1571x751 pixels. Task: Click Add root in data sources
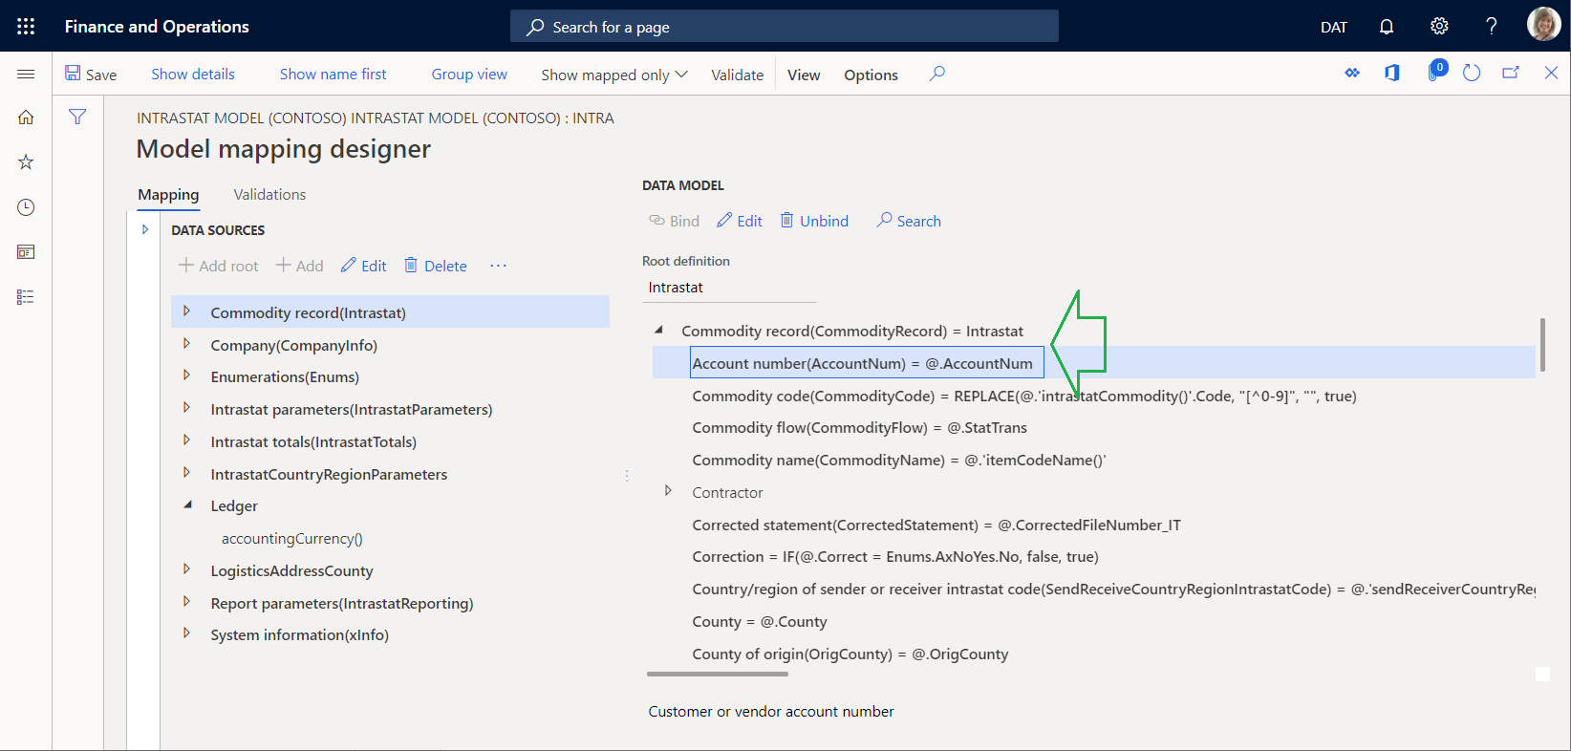pyautogui.click(x=219, y=266)
